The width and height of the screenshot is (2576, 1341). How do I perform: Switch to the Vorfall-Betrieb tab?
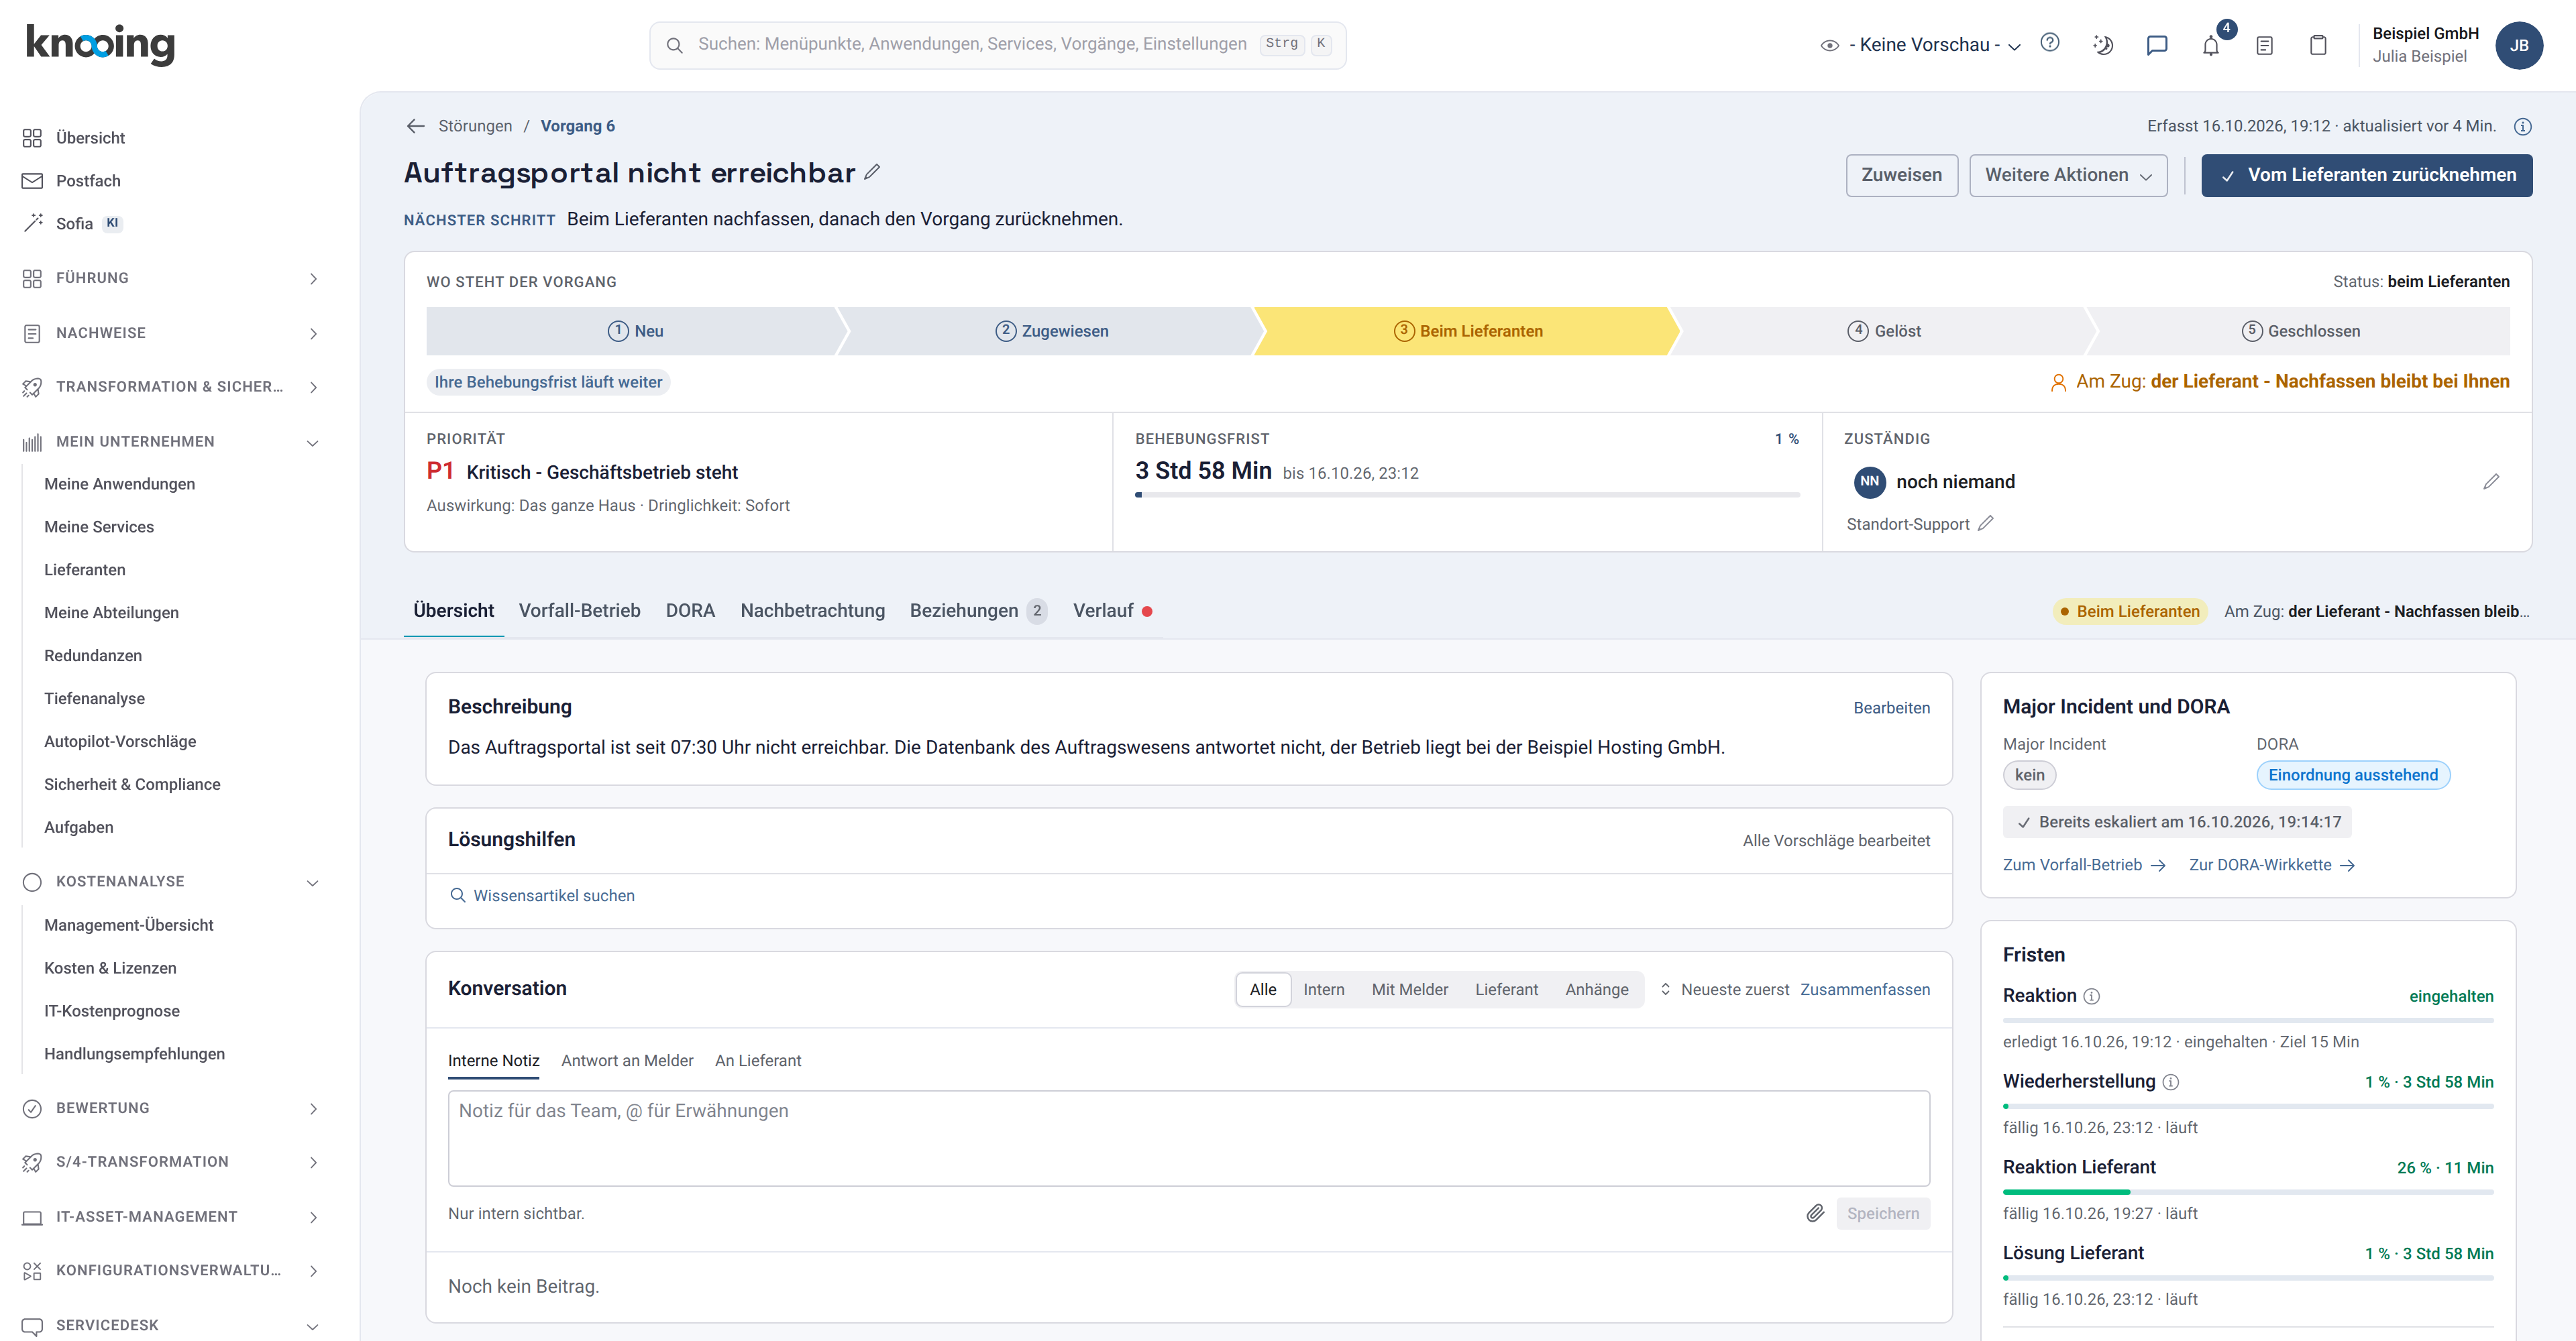[x=579, y=611]
